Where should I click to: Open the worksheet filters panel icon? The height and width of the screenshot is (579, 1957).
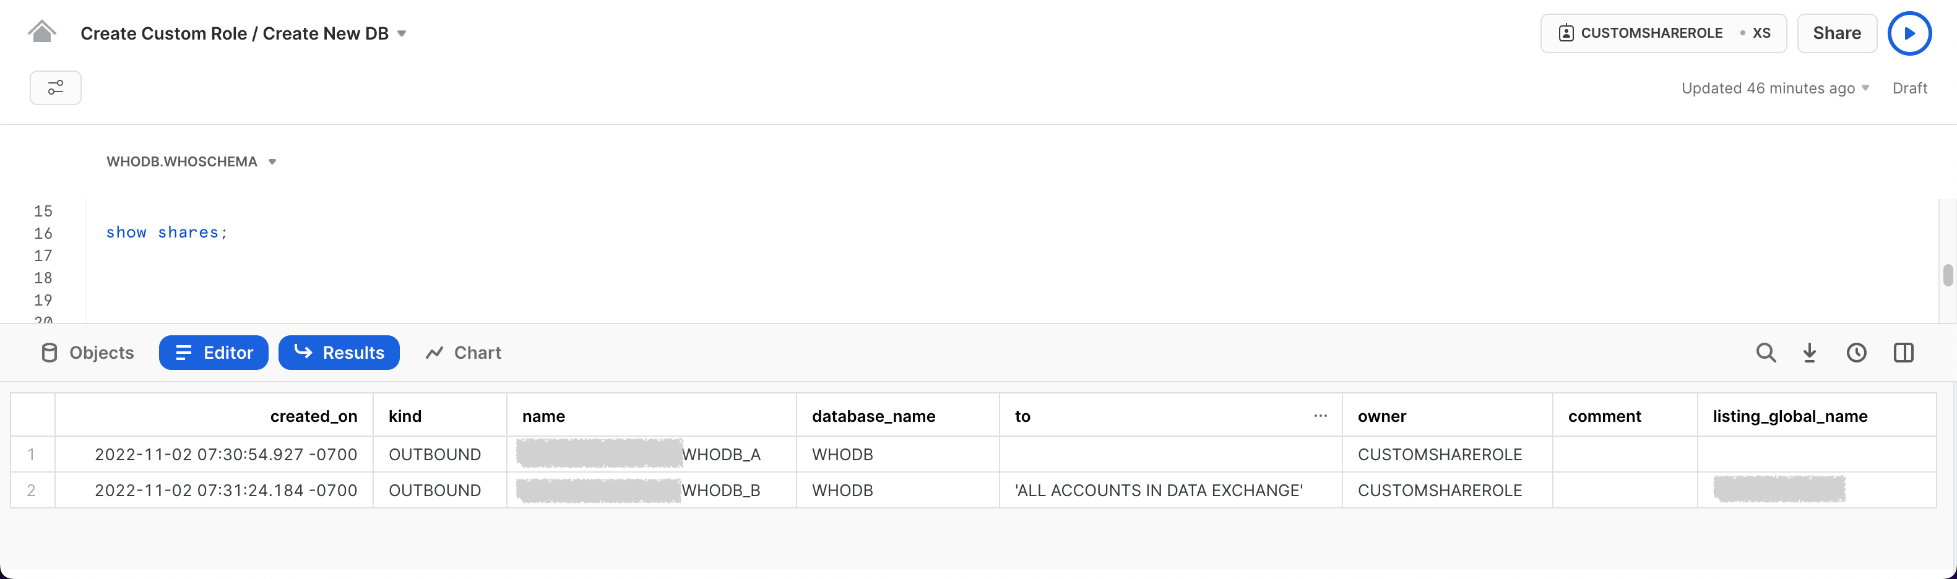[x=56, y=87]
